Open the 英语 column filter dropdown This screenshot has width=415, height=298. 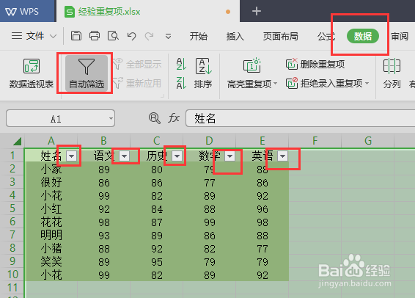click(282, 156)
